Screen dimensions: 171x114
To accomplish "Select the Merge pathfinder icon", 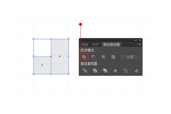I will coord(105,70).
